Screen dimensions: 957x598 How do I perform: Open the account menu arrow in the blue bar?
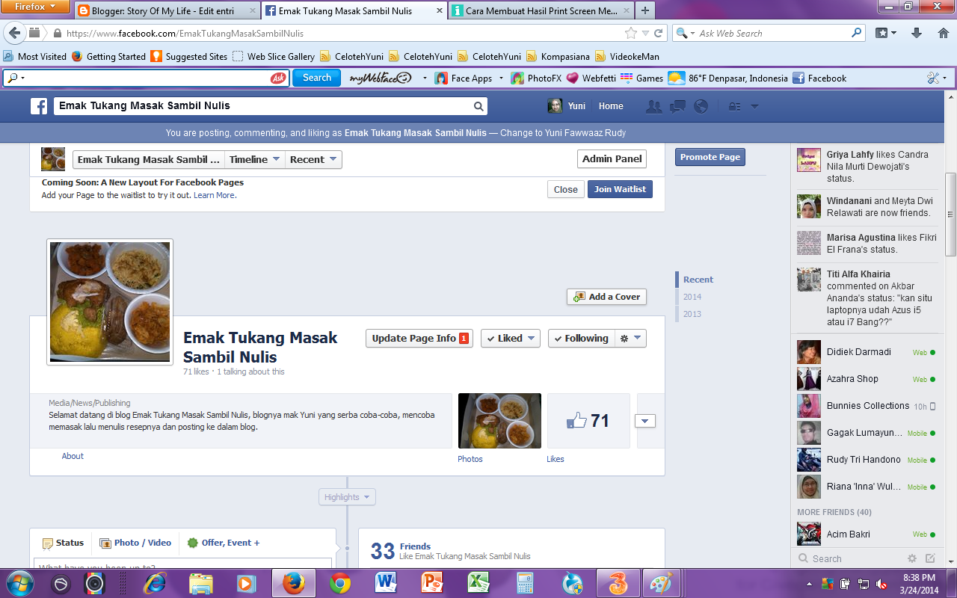click(754, 106)
